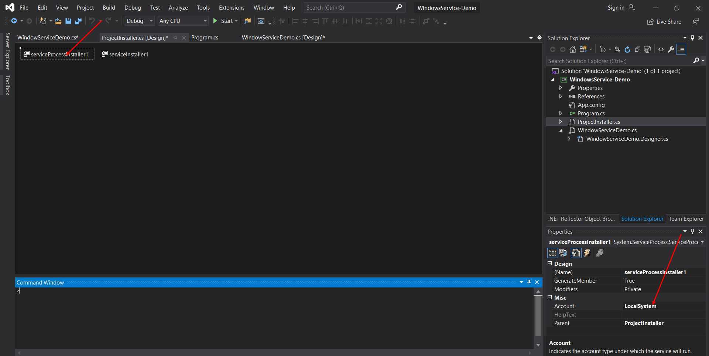Expand the ProjectInstaller.cs node
This screenshot has height=356, width=709.
point(561,122)
